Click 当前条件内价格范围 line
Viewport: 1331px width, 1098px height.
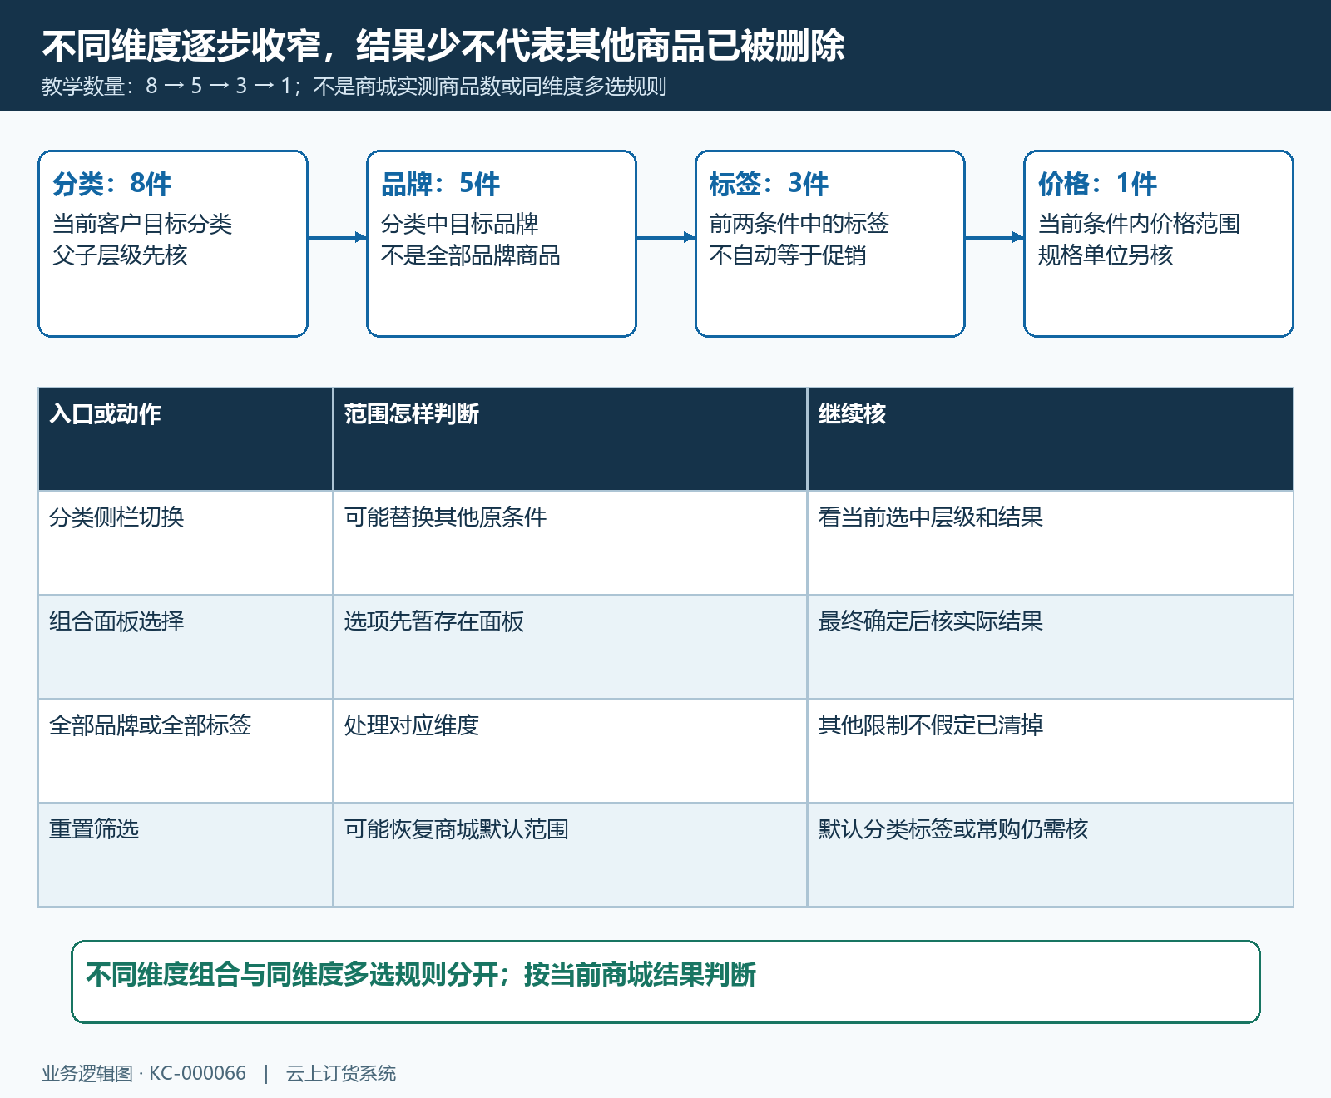tap(1139, 224)
